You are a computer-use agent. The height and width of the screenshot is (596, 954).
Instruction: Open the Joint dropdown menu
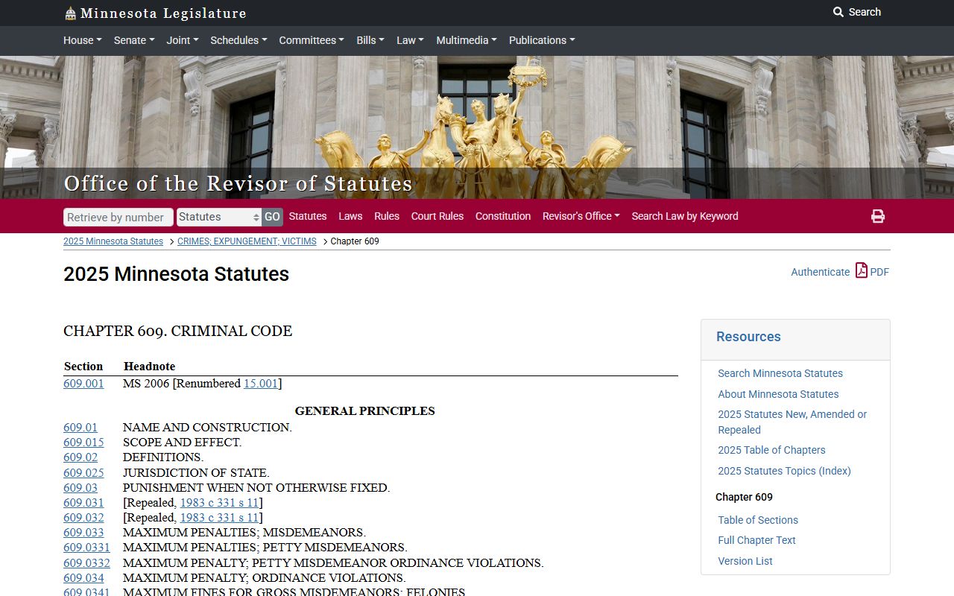point(183,40)
